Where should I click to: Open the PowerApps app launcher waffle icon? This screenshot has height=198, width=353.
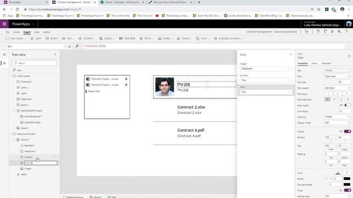pyautogui.click(x=4, y=24)
